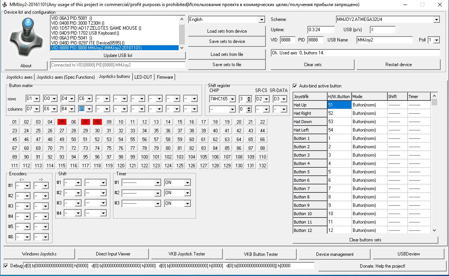Open the English language dropdown

pos(261,19)
